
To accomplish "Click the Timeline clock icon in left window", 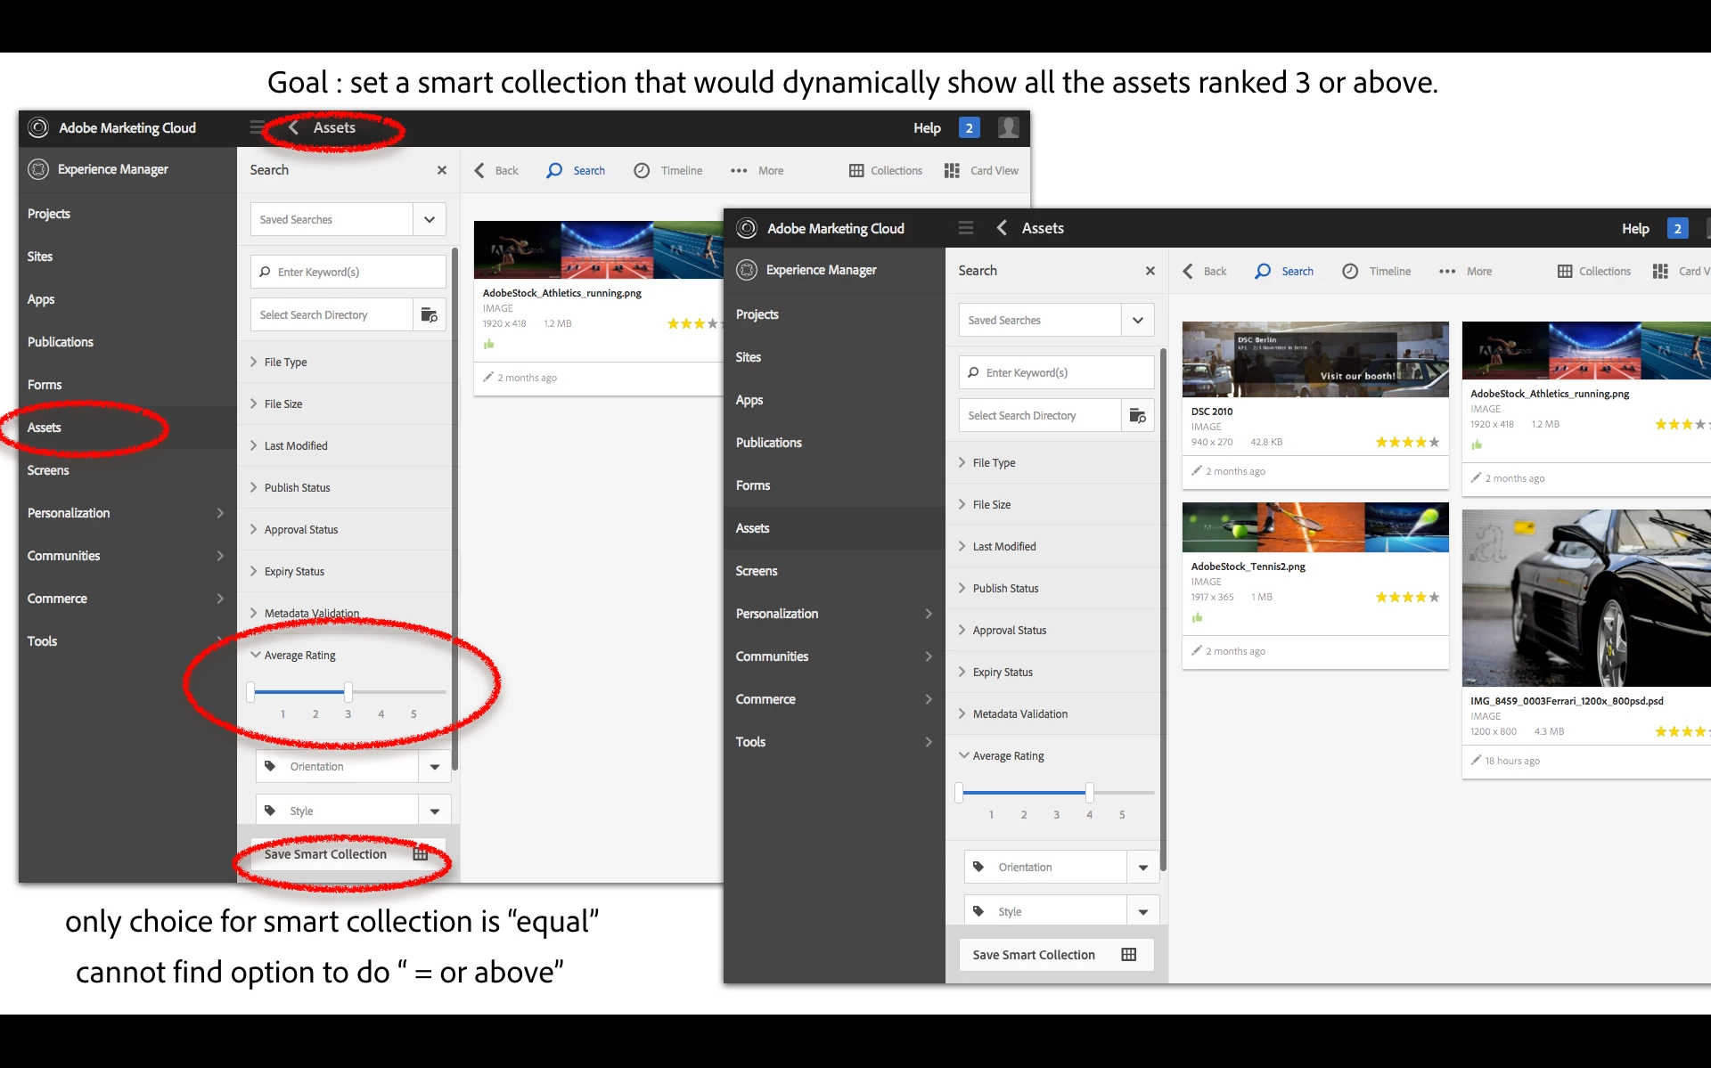I will pyautogui.click(x=642, y=170).
